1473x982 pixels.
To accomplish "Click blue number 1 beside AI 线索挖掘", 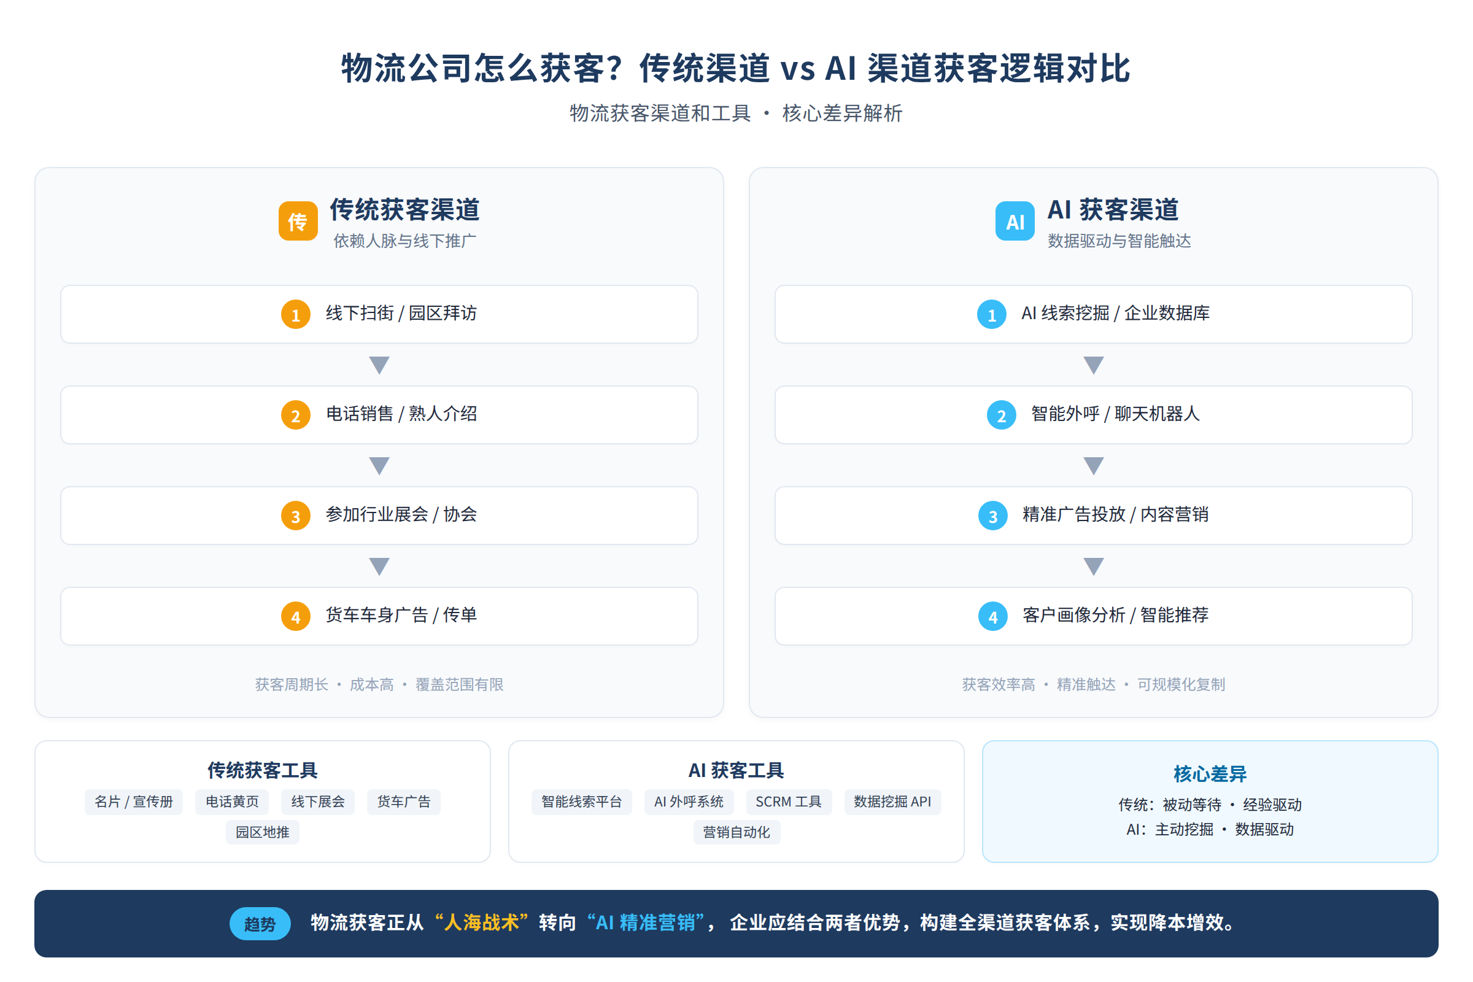I will [x=992, y=314].
